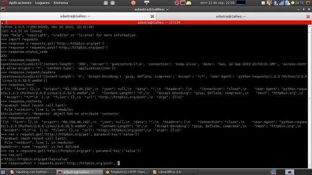
Task: Open the Lugares menu
Action: (x=42, y=3)
